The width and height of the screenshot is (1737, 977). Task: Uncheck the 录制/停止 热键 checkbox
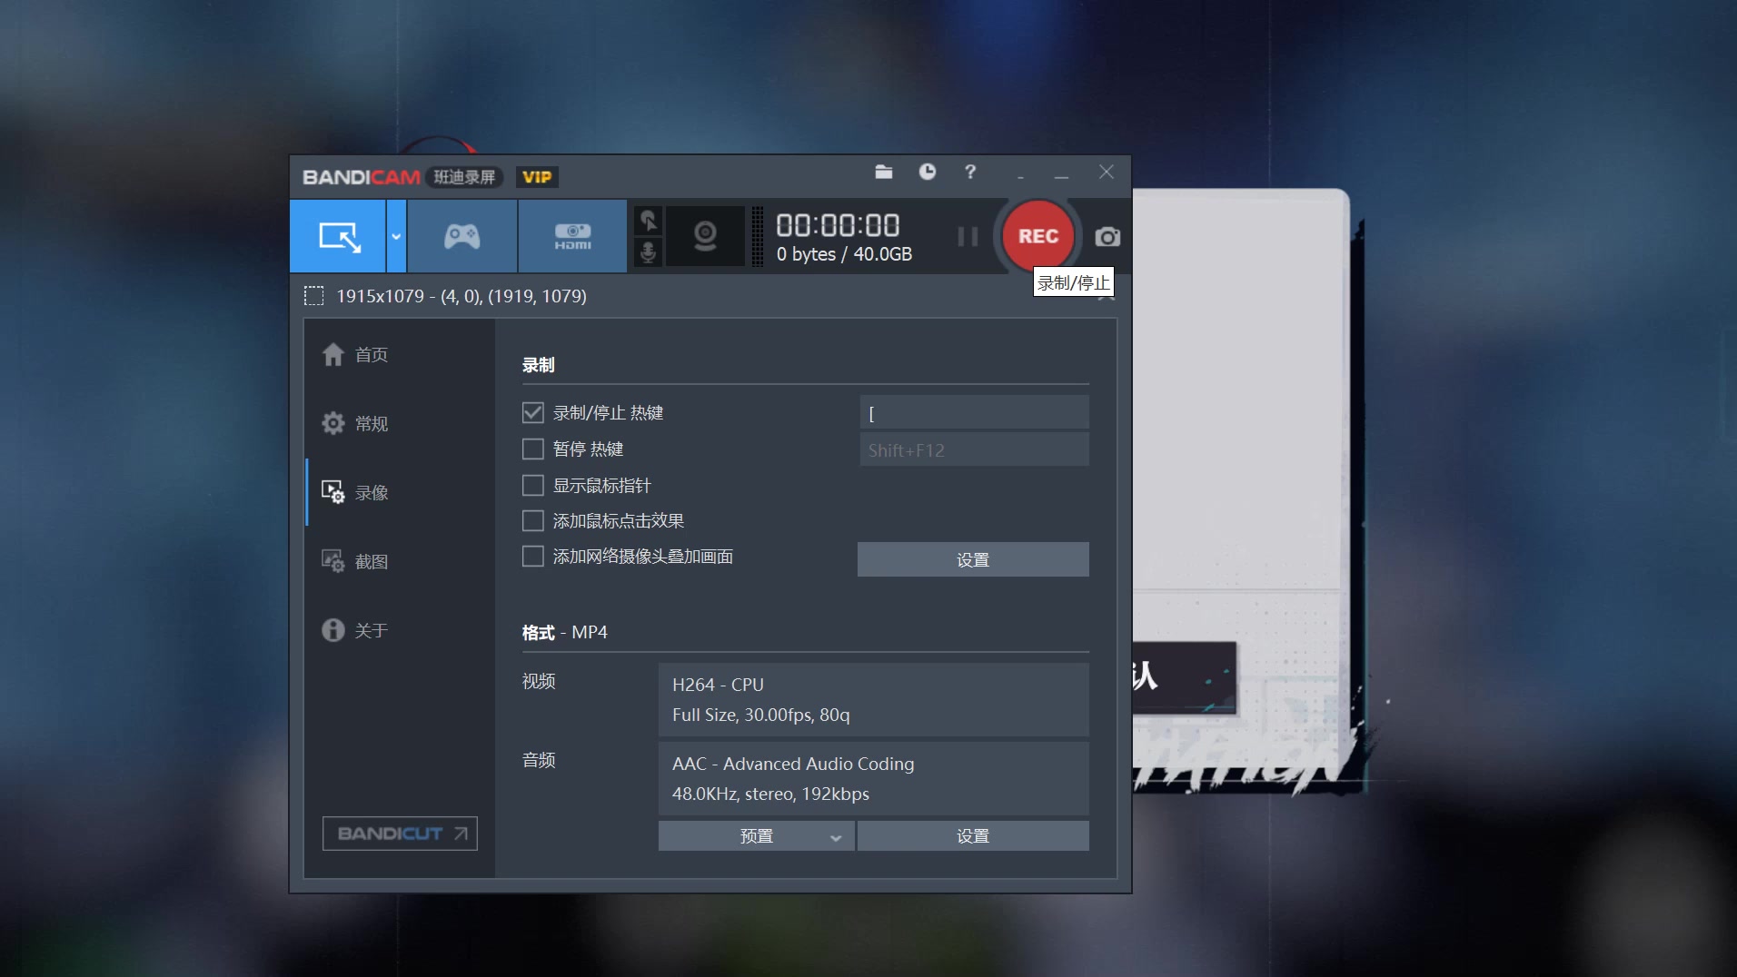(533, 413)
